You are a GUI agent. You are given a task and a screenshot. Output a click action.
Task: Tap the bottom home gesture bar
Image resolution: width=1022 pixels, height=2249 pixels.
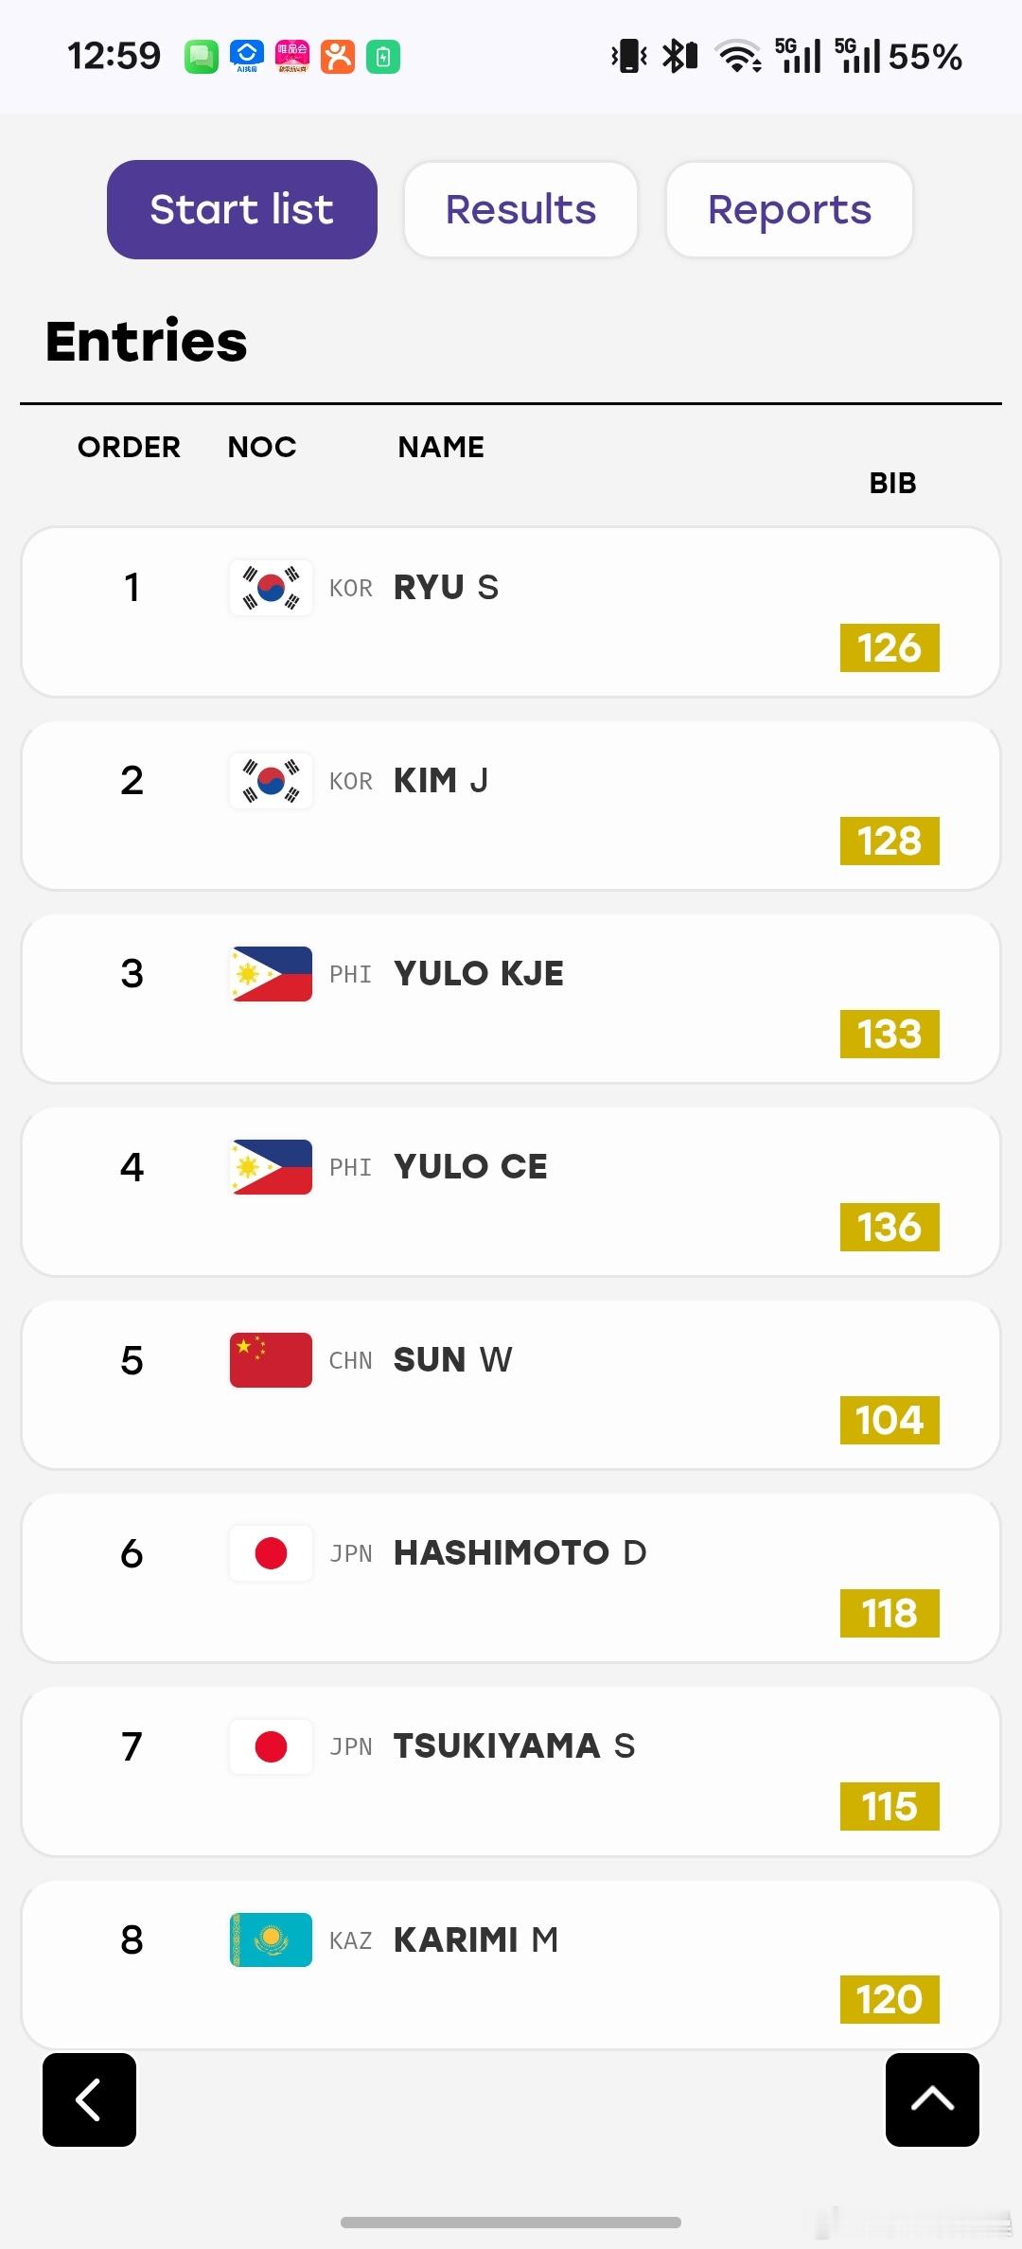pyautogui.click(x=511, y=2222)
